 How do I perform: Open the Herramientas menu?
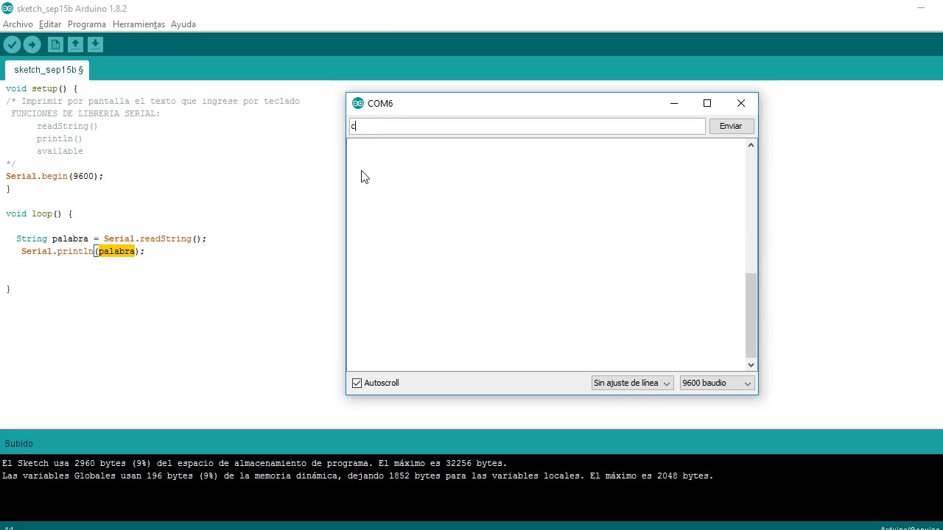139,24
